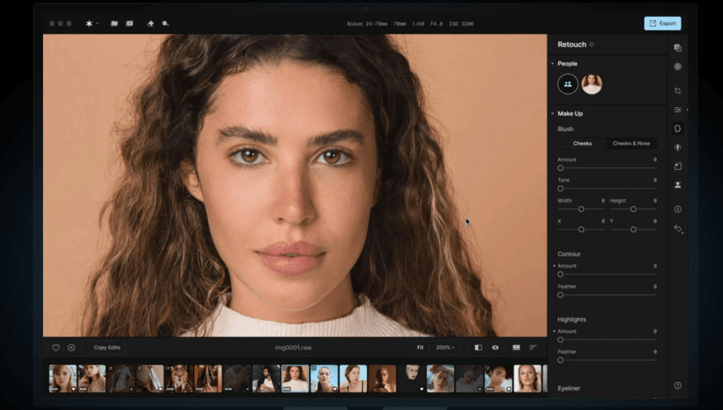Image resolution: width=723 pixels, height=410 pixels.
Task: Toggle the before/after split view icon
Action: (x=478, y=347)
